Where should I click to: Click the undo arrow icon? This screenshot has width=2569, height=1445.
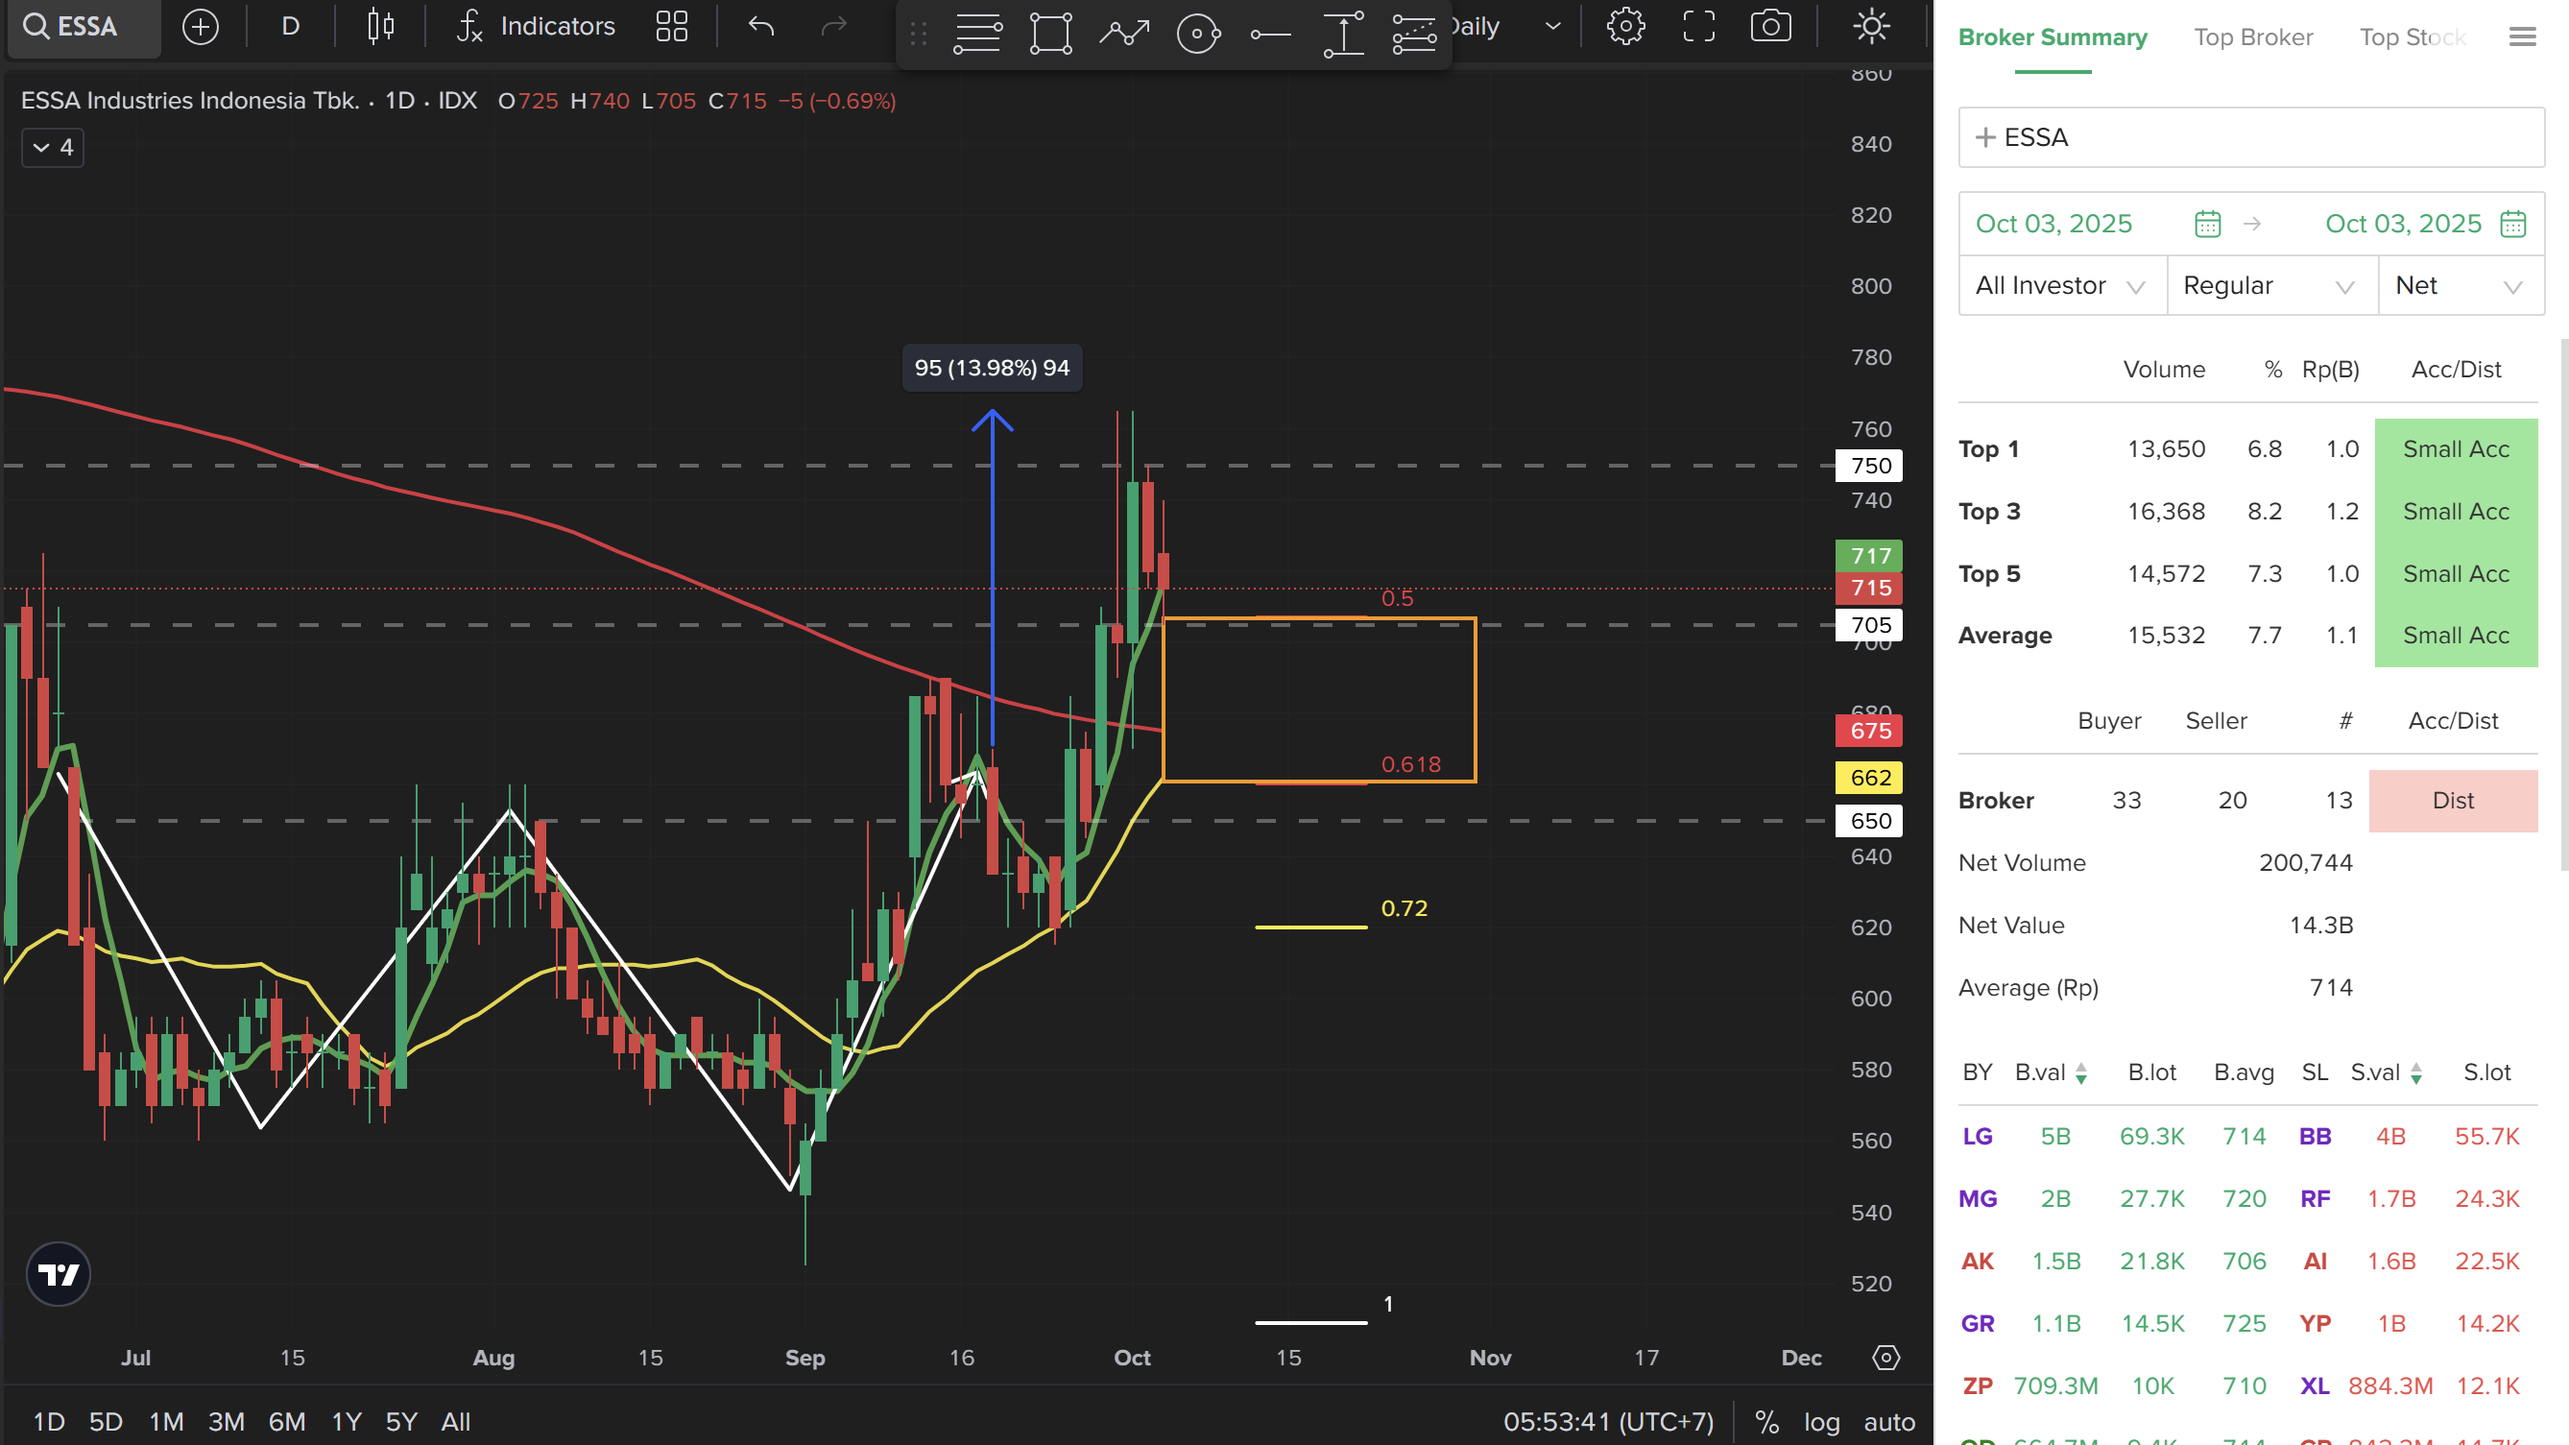point(761,27)
